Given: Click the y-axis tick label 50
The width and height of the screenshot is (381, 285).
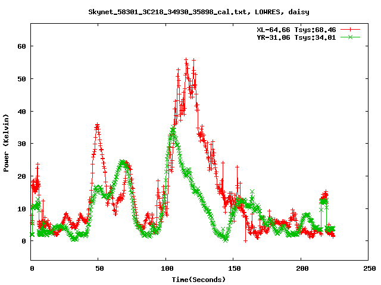Looking at the screenshot, I should (21, 79).
